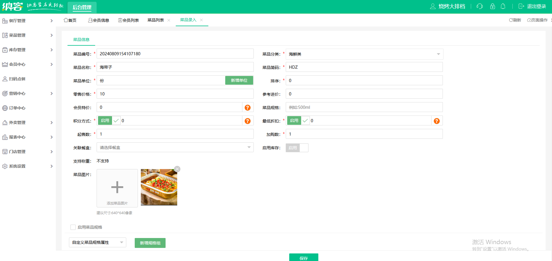Image resolution: width=552 pixels, height=261 pixels.
Task: Expand the 餐厅管理 menu chevron
Action: coord(52,21)
